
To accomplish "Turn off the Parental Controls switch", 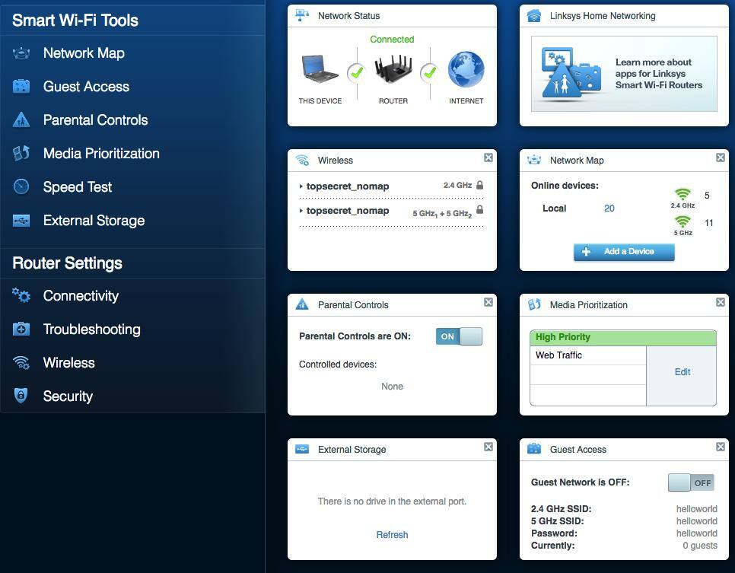I will (459, 336).
